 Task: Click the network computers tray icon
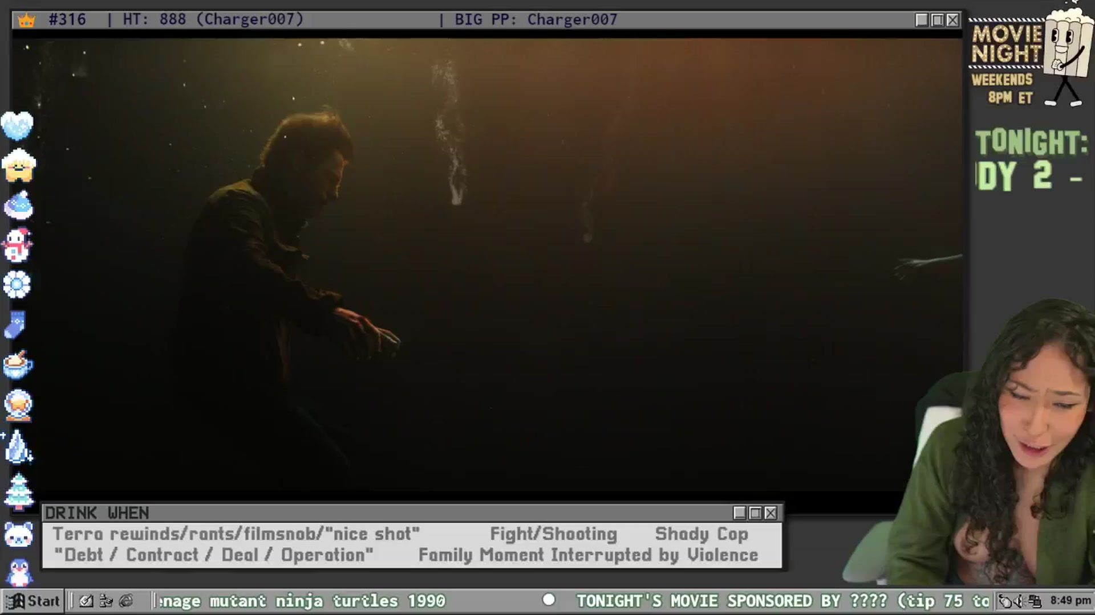(1034, 601)
